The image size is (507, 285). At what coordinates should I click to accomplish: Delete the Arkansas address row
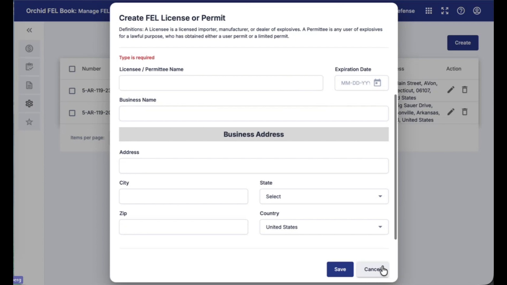tap(465, 112)
